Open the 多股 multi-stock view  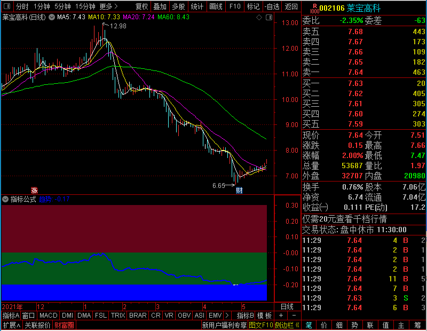tap(178, 6)
